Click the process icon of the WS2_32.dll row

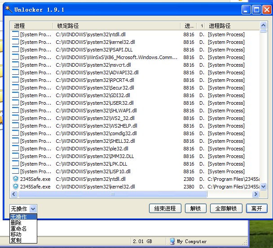tap(15, 118)
